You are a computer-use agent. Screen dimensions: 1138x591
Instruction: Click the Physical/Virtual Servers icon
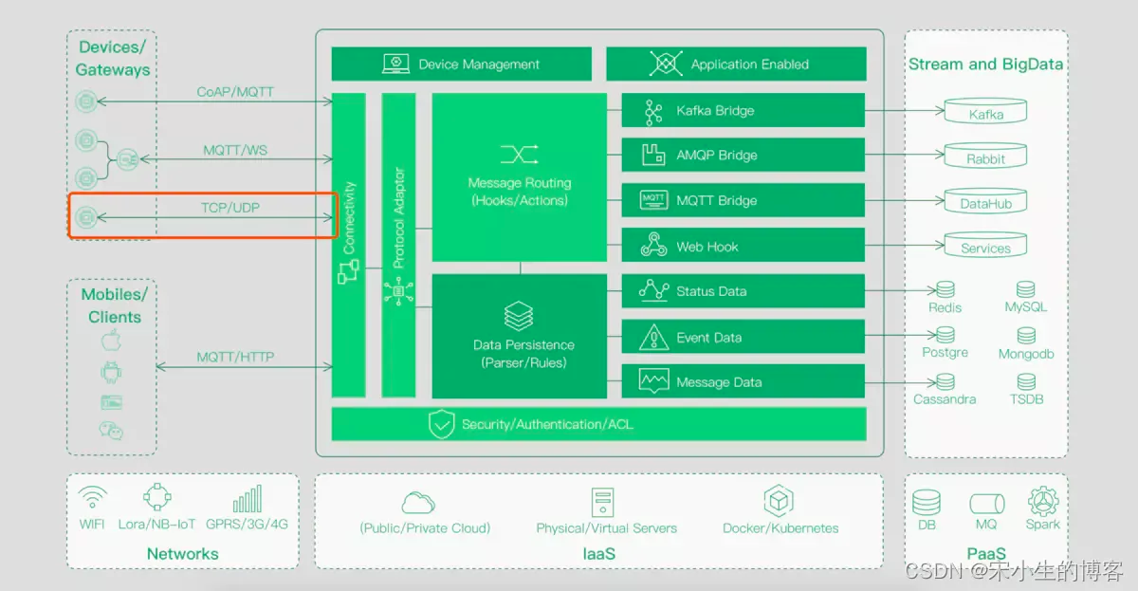point(603,502)
